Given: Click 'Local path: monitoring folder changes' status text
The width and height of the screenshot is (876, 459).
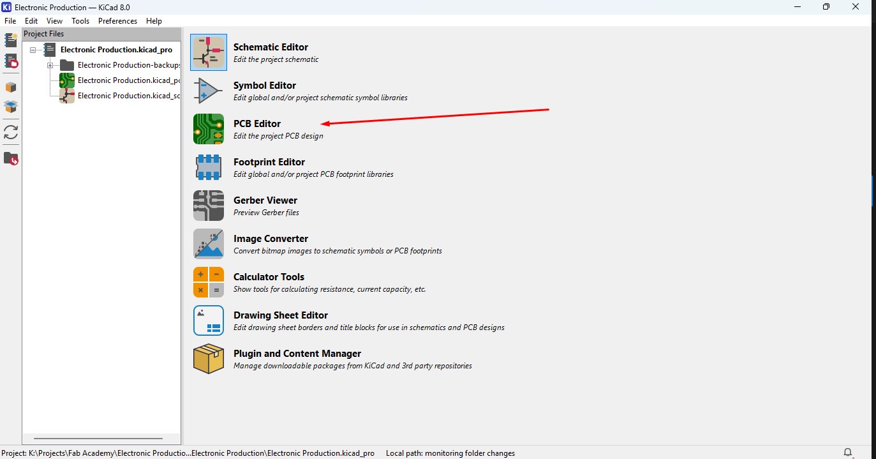Looking at the screenshot, I should (x=450, y=453).
